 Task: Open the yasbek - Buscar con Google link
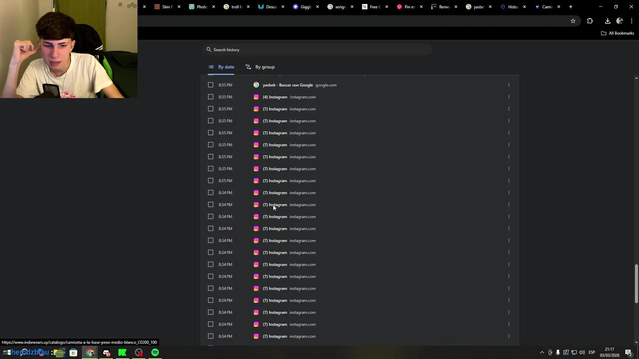[x=288, y=85]
